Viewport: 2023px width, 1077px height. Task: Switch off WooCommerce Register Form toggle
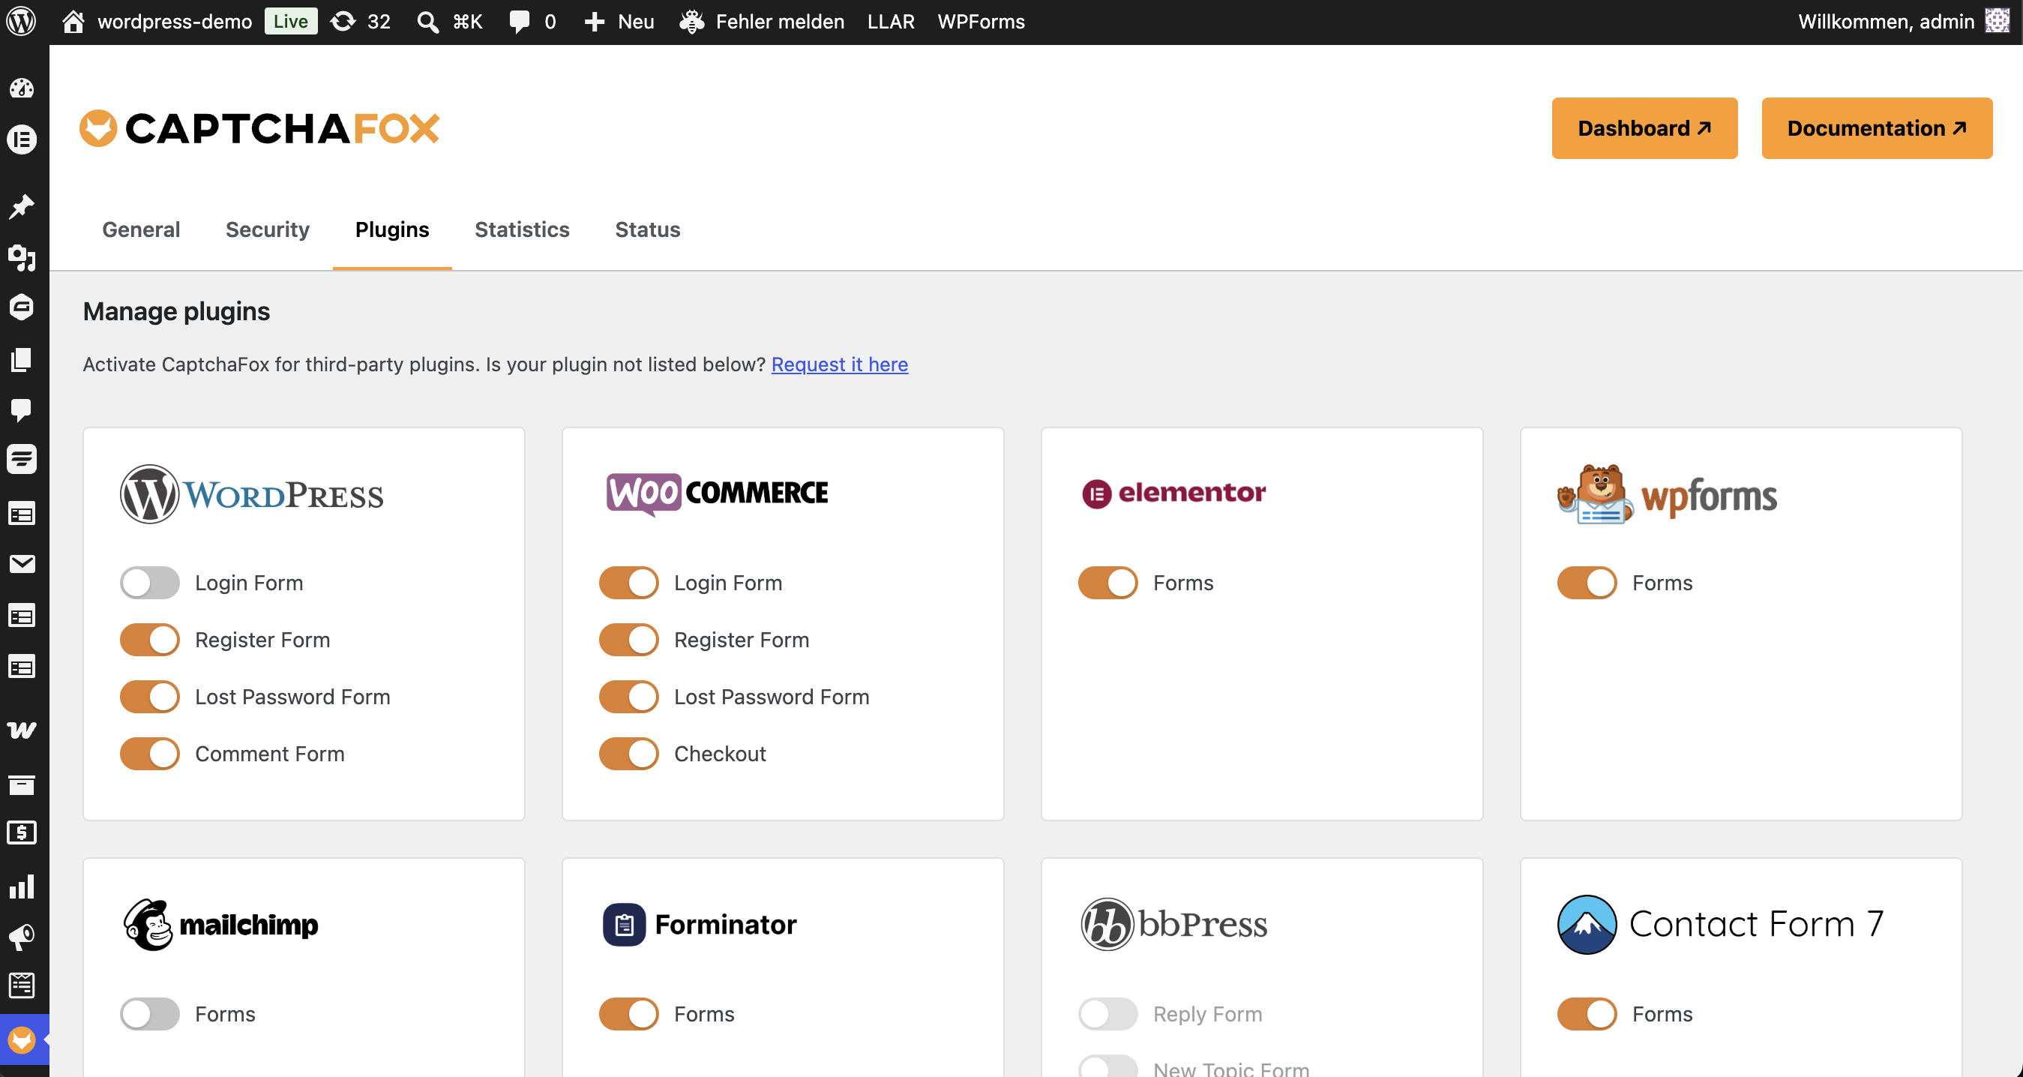pos(629,640)
